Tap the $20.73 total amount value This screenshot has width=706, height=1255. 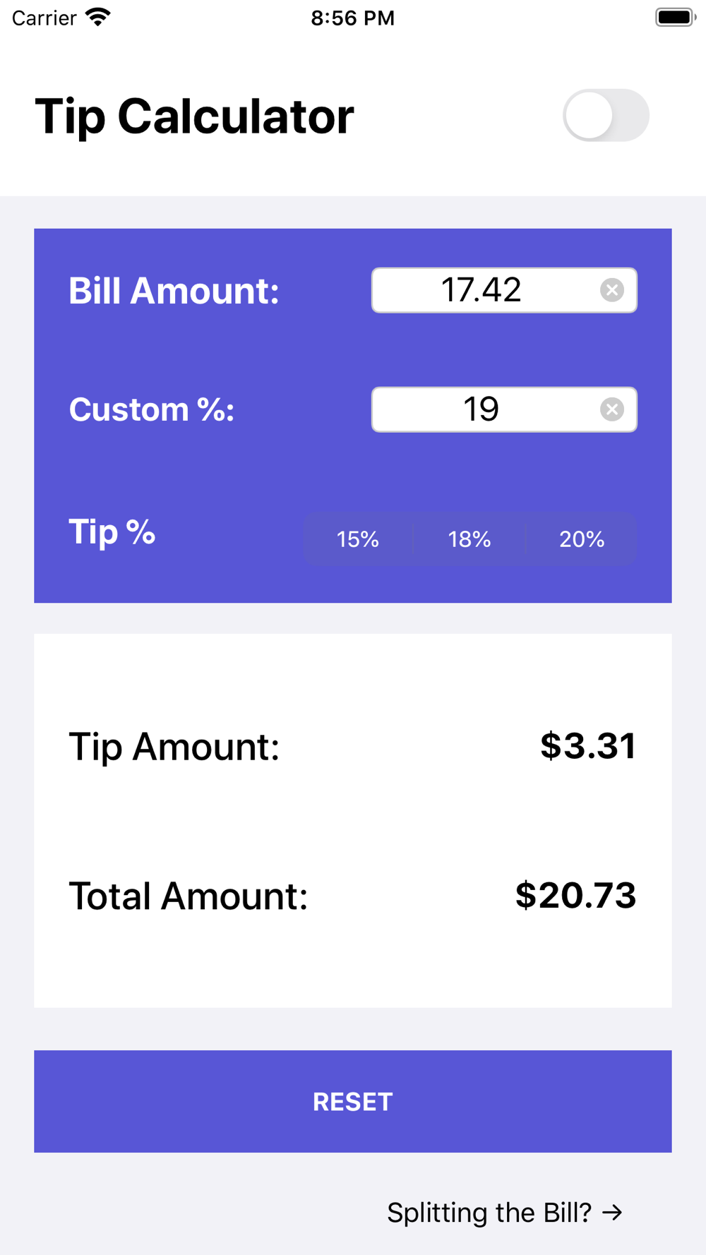coord(576,895)
